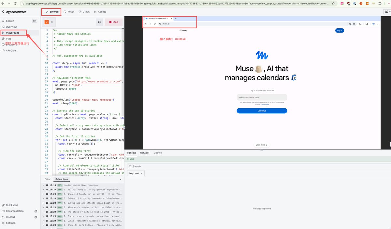Click the console log Search field
The height and width of the screenshot is (229, 391).
tap(258, 166)
